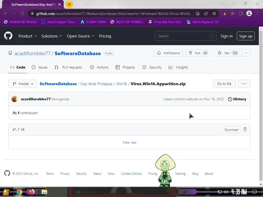
Task: Click View raw link
Action: [x=129, y=142]
